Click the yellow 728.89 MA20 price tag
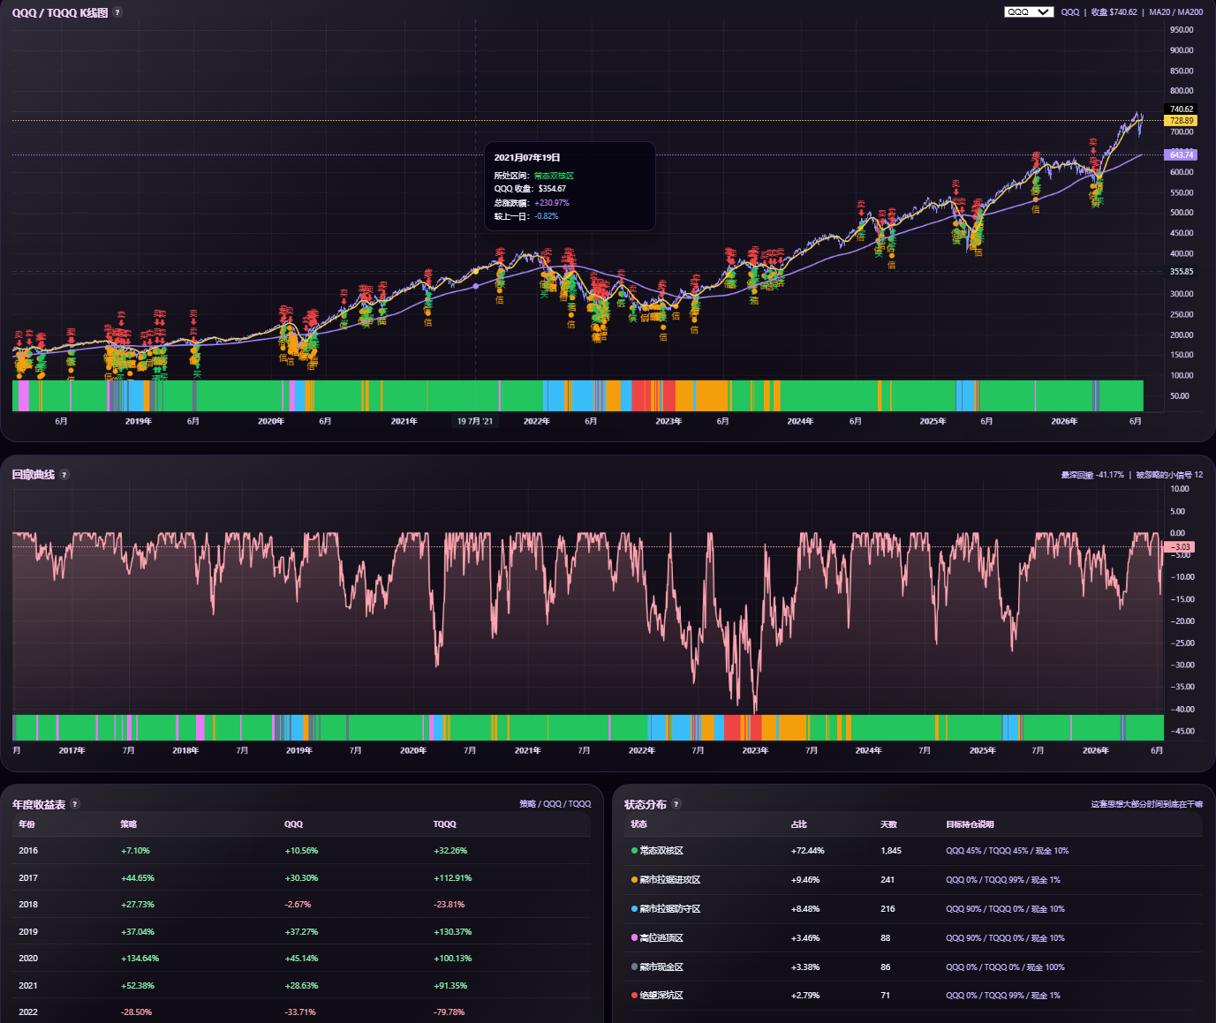Viewport: 1216px width, 1023px height. (x=1182, y=121)
